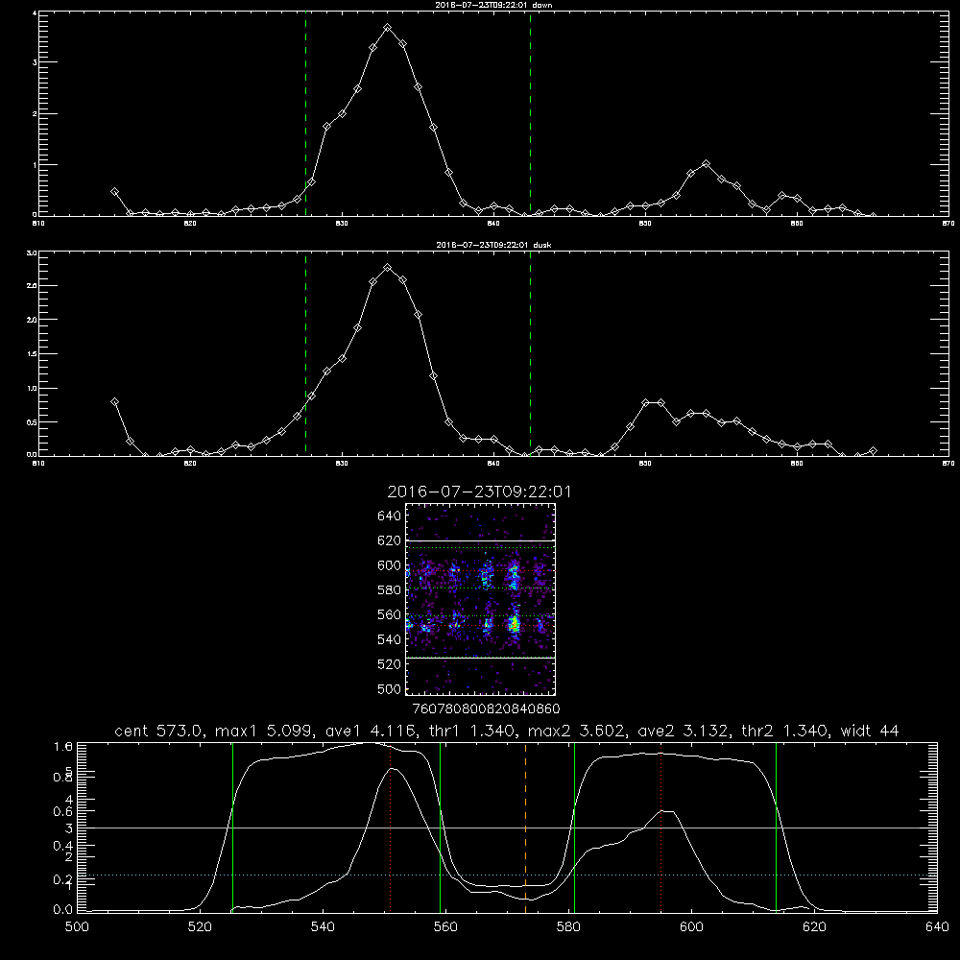Screen dimensions: 960x960
Task: Click the rightmost solid green line in bottom plot
Action: click(776, 828)
